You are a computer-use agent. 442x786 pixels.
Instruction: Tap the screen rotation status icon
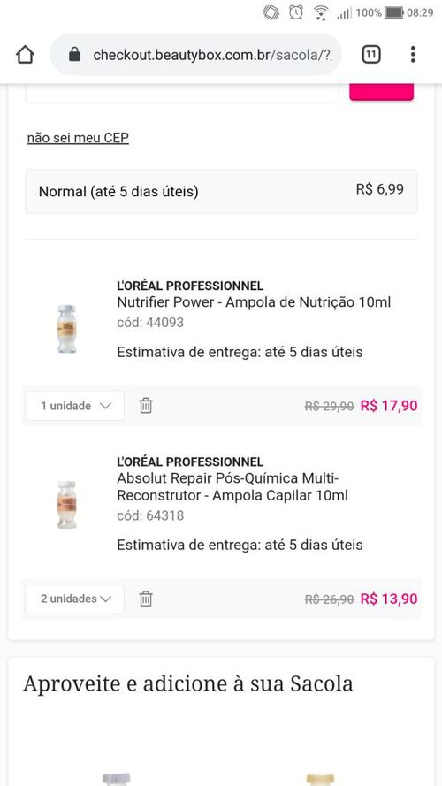pos(271,12)
